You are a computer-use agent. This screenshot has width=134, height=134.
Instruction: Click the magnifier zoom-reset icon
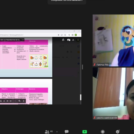19,101
